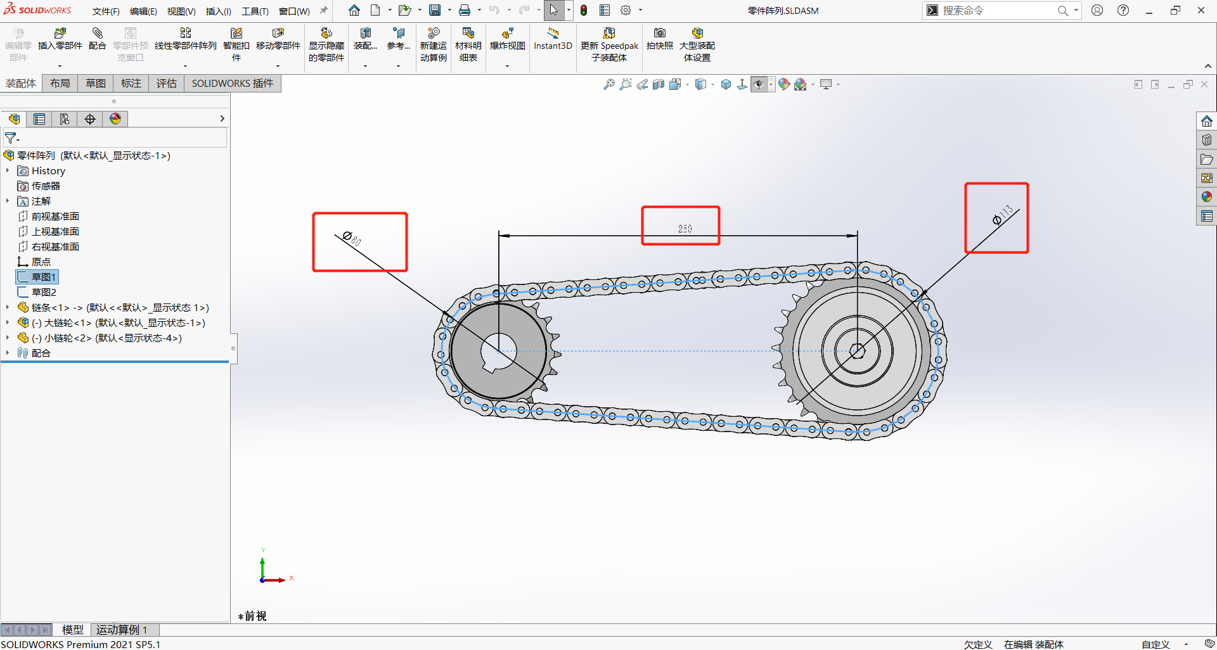Click the Zoom to Fit icon
The width and height of the screenshot is (1217, 650).
[609, 84]
